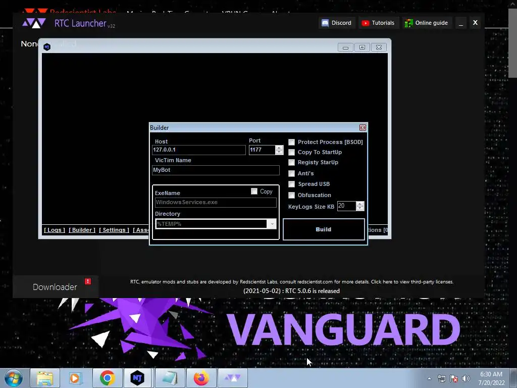The height and width of the screenshot is (388, 517).
Task: Click the RTC Launcher logo icon
Action: (x=34, y=23)
